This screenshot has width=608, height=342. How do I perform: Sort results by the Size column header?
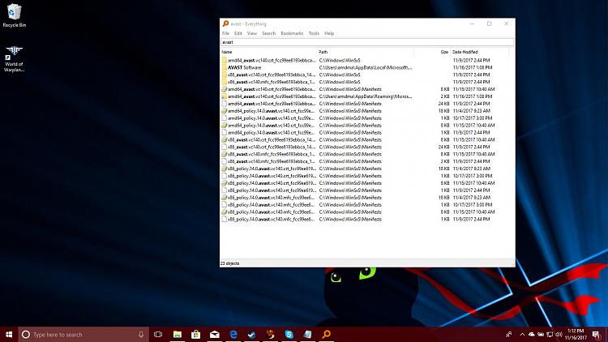pos(432,52)
